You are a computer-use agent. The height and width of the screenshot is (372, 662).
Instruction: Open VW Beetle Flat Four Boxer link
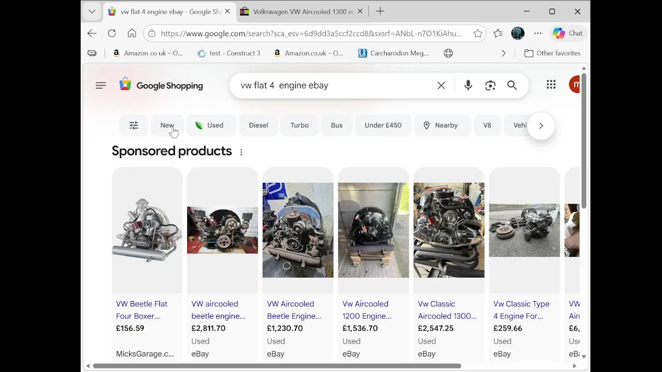tap(142, 310)
